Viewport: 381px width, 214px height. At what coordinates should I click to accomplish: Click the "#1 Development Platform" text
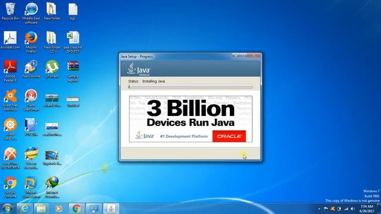184,136
